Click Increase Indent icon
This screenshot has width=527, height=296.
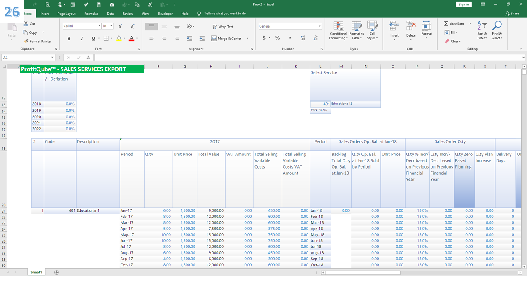202,39
